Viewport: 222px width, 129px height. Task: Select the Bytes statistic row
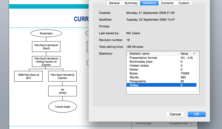161,73
